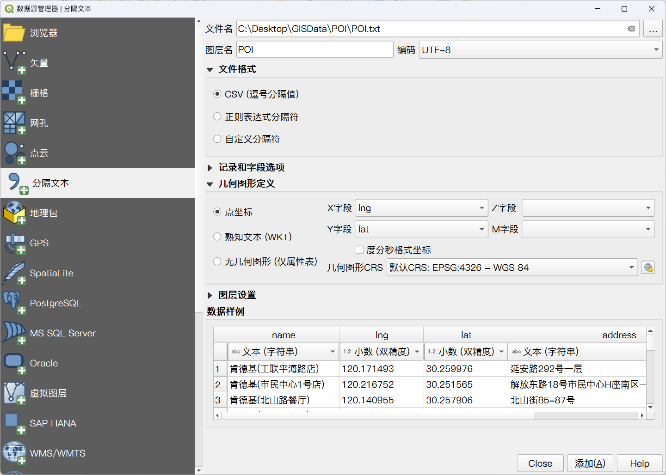Click sample table vertical scroll down arrow

[x=650, y=407]
